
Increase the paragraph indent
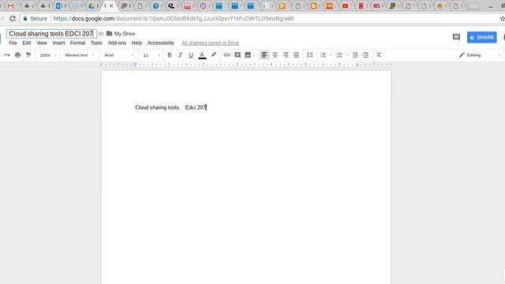point(365,55)
